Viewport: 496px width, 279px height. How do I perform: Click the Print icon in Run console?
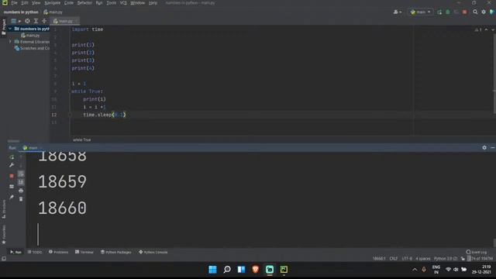click(21, 191)
